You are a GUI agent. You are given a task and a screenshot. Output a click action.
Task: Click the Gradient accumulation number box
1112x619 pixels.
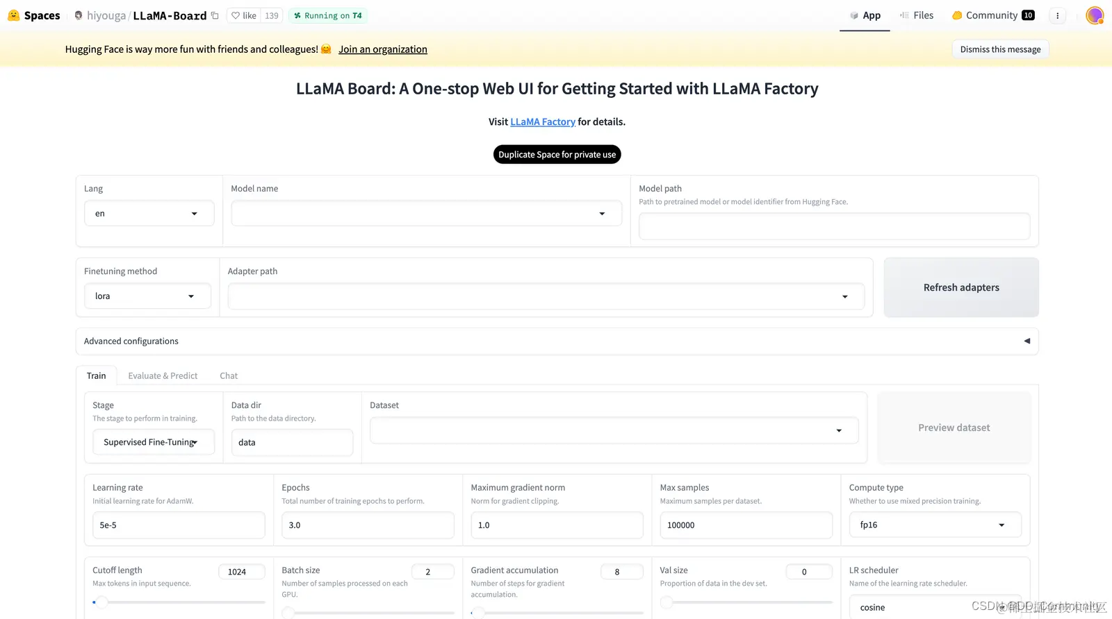tap(621, 571)
